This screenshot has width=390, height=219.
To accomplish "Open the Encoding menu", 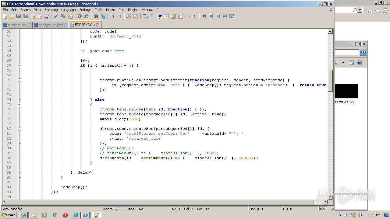I will point(51,10).
